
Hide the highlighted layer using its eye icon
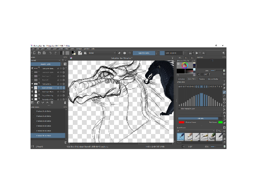click(32, 88)
